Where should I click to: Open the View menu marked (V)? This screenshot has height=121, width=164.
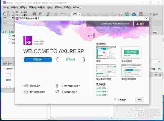point(23,8)
